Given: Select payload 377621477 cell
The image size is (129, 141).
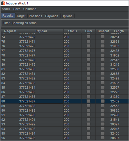Looking at the screenshot, I should click(41, 55).
